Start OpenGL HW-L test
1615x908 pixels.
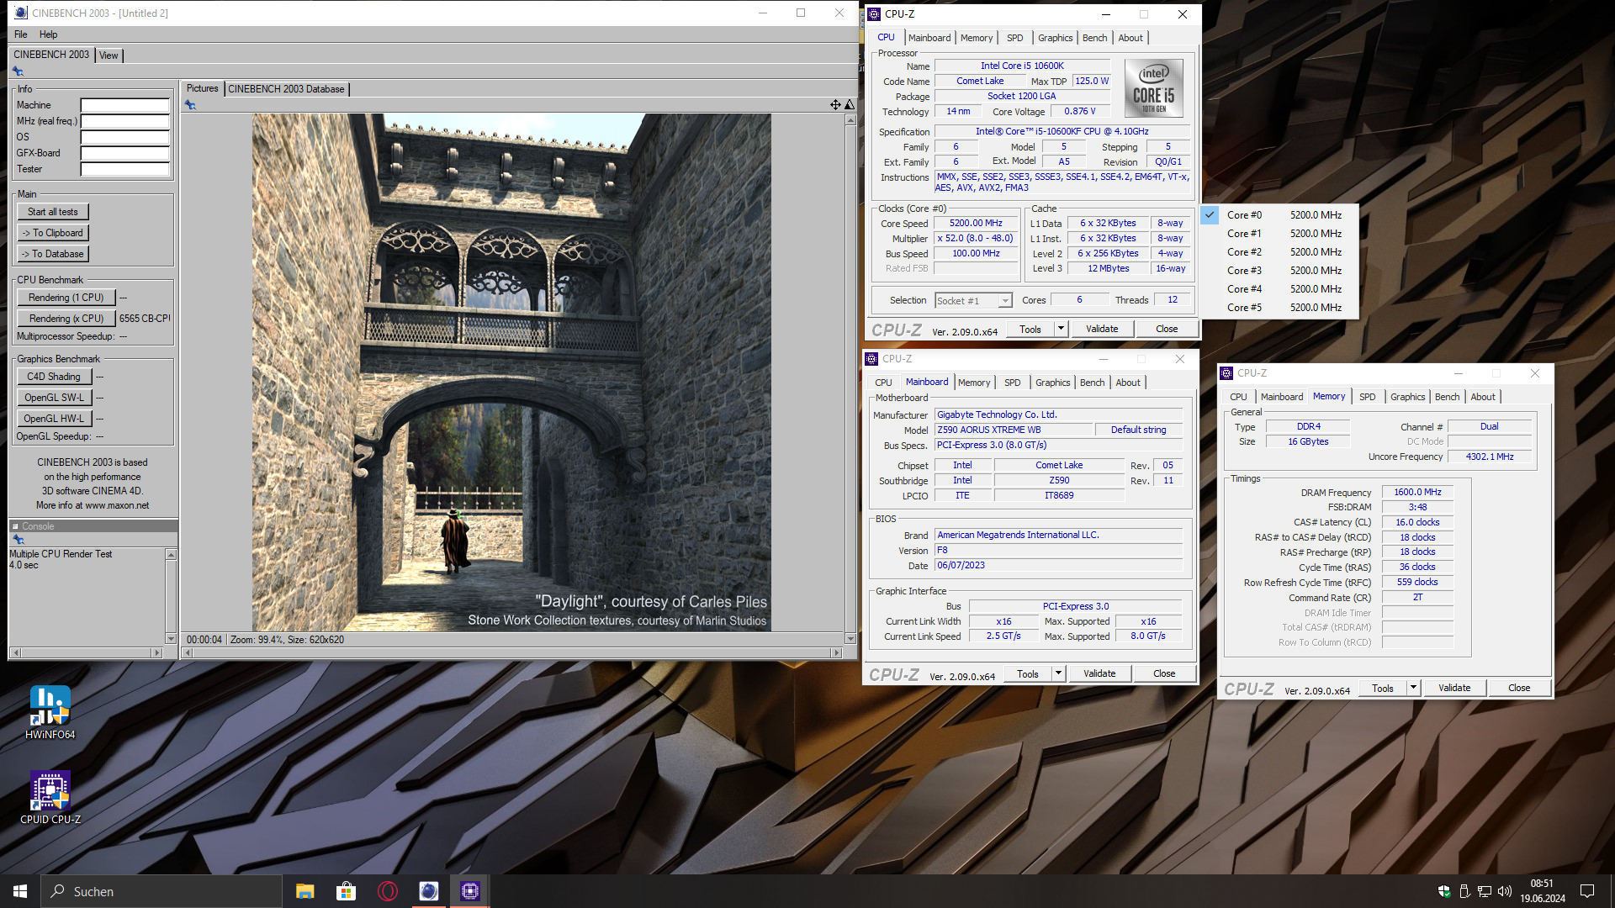point(54,419)
